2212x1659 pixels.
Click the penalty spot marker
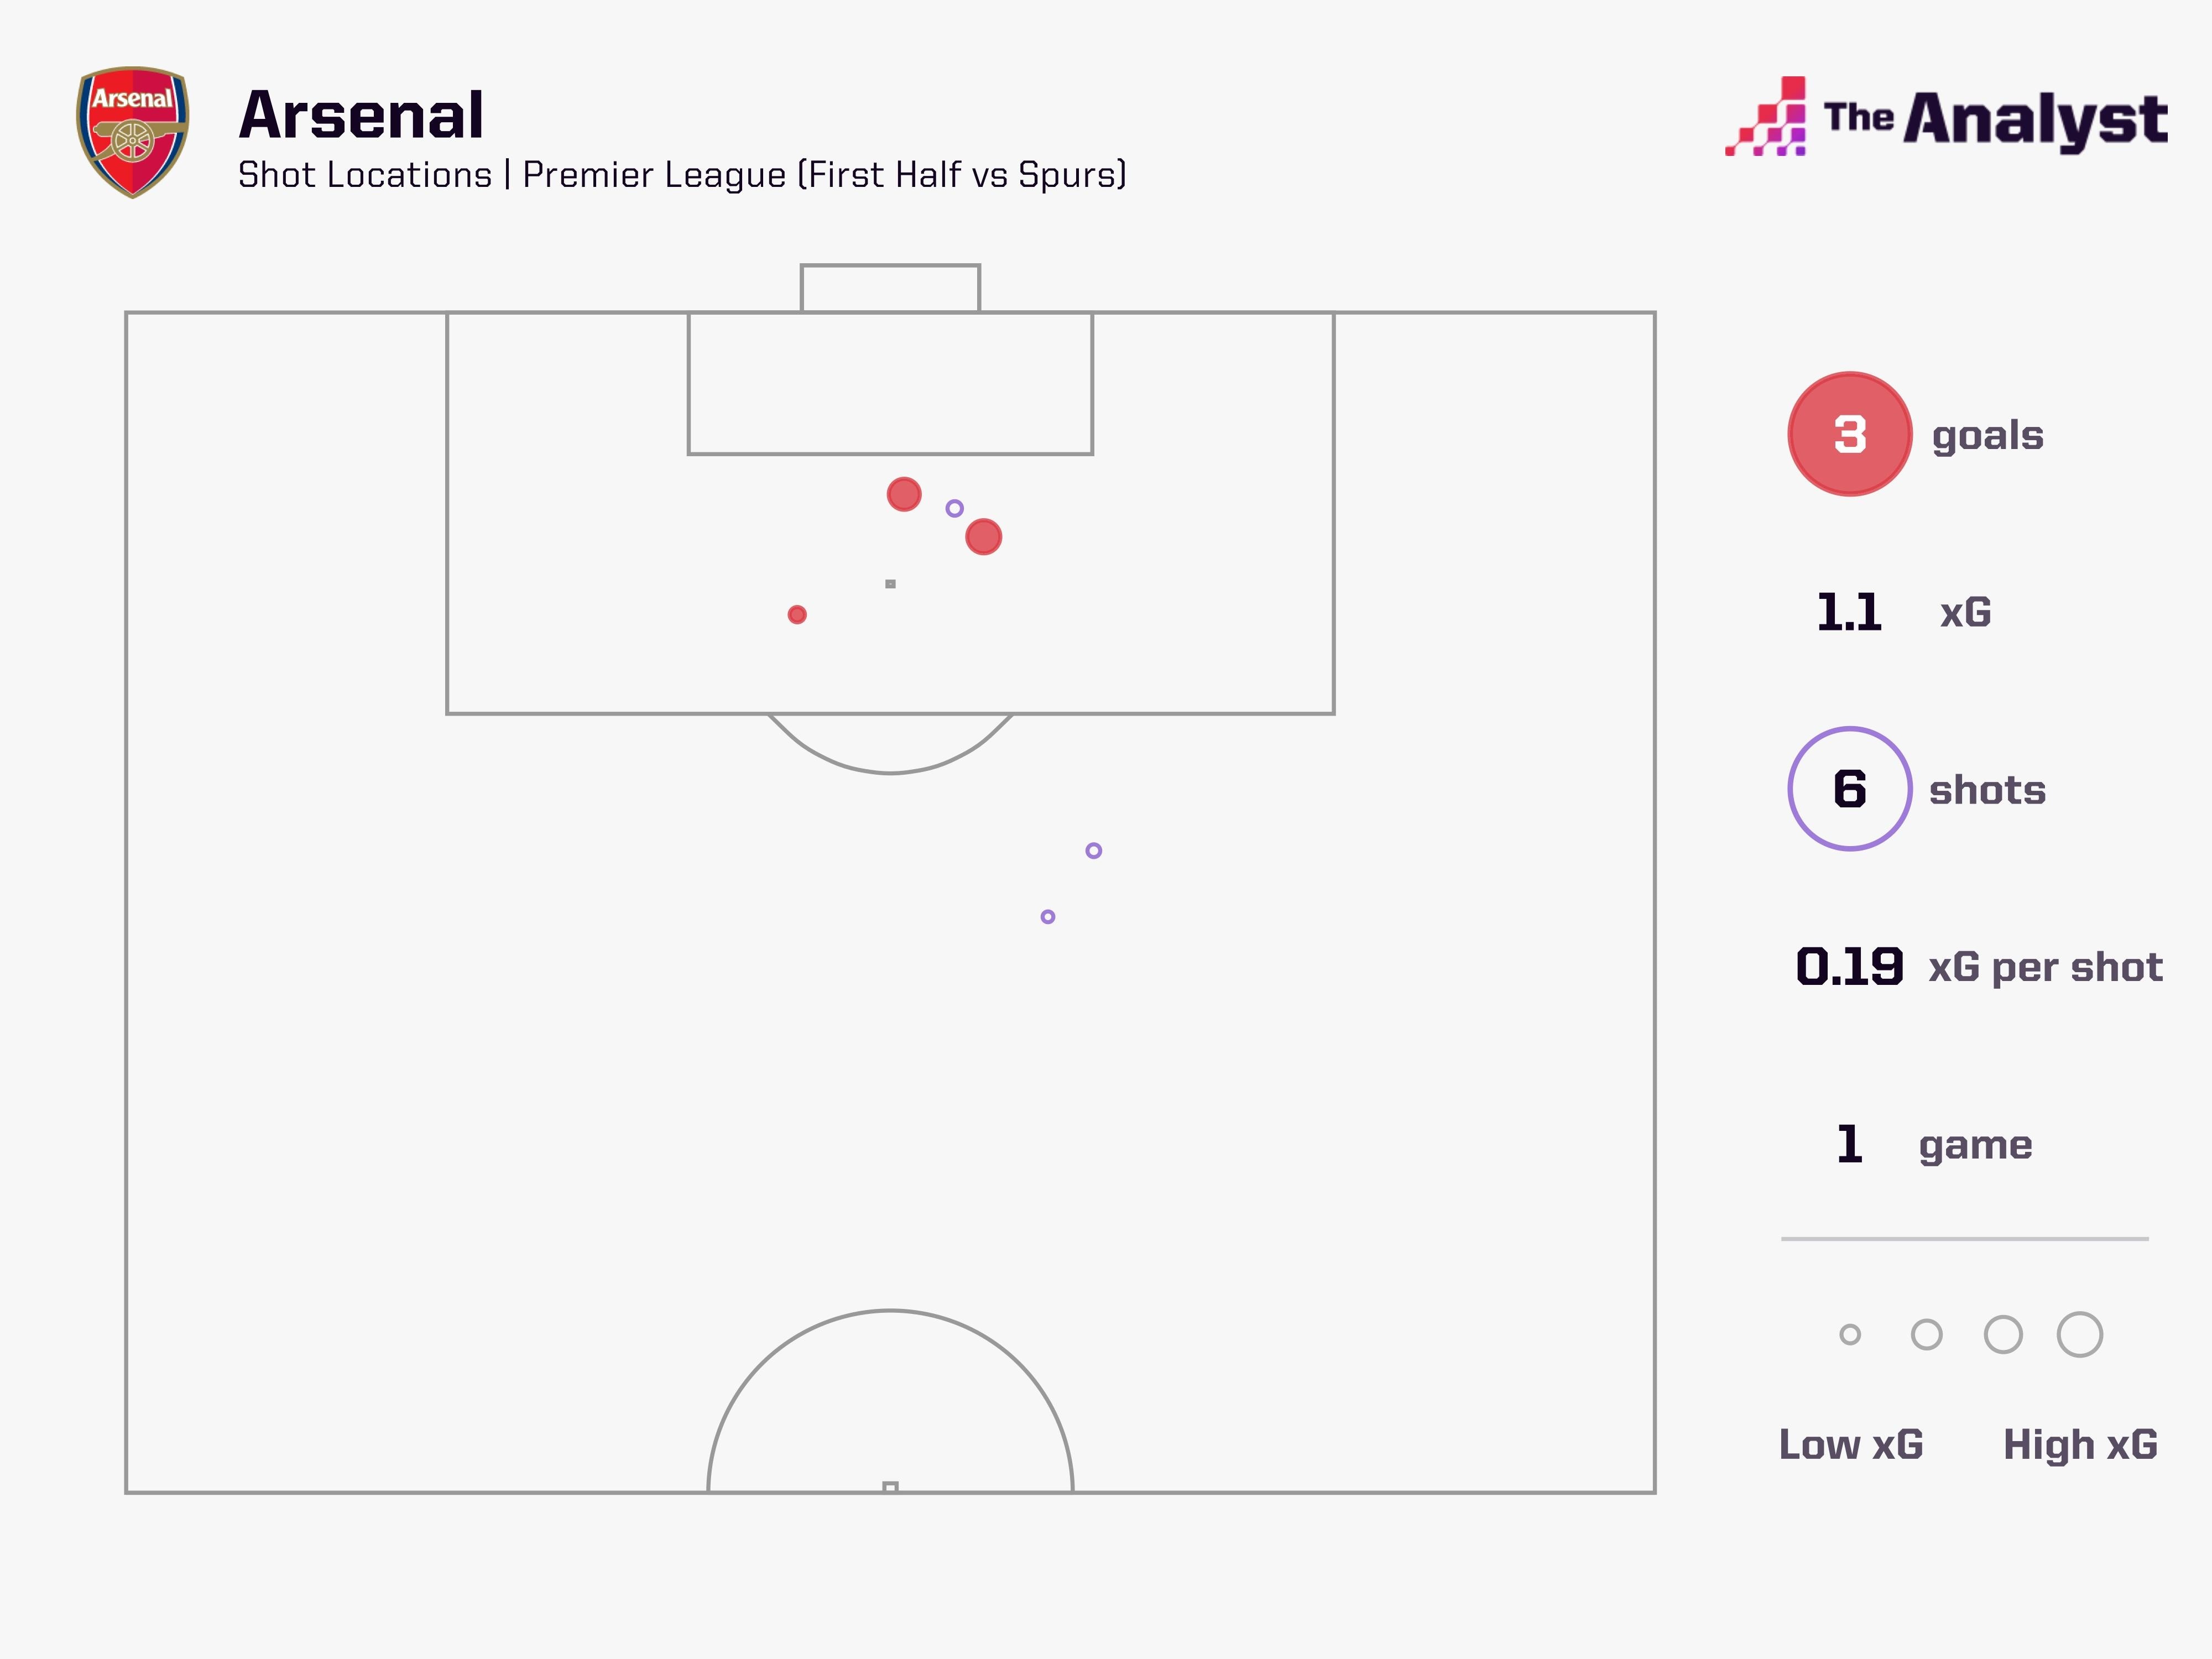[890, 584]
